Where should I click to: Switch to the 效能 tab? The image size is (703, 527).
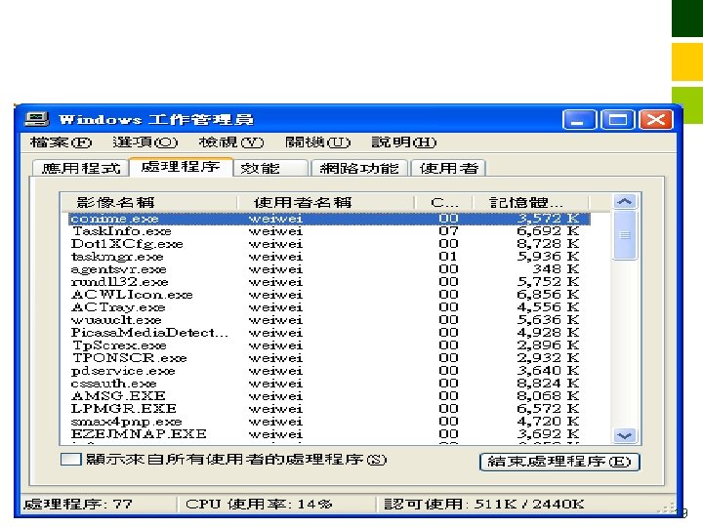coord(270,168)
